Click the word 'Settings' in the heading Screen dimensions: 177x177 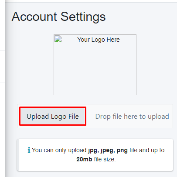tap(83, 17)
